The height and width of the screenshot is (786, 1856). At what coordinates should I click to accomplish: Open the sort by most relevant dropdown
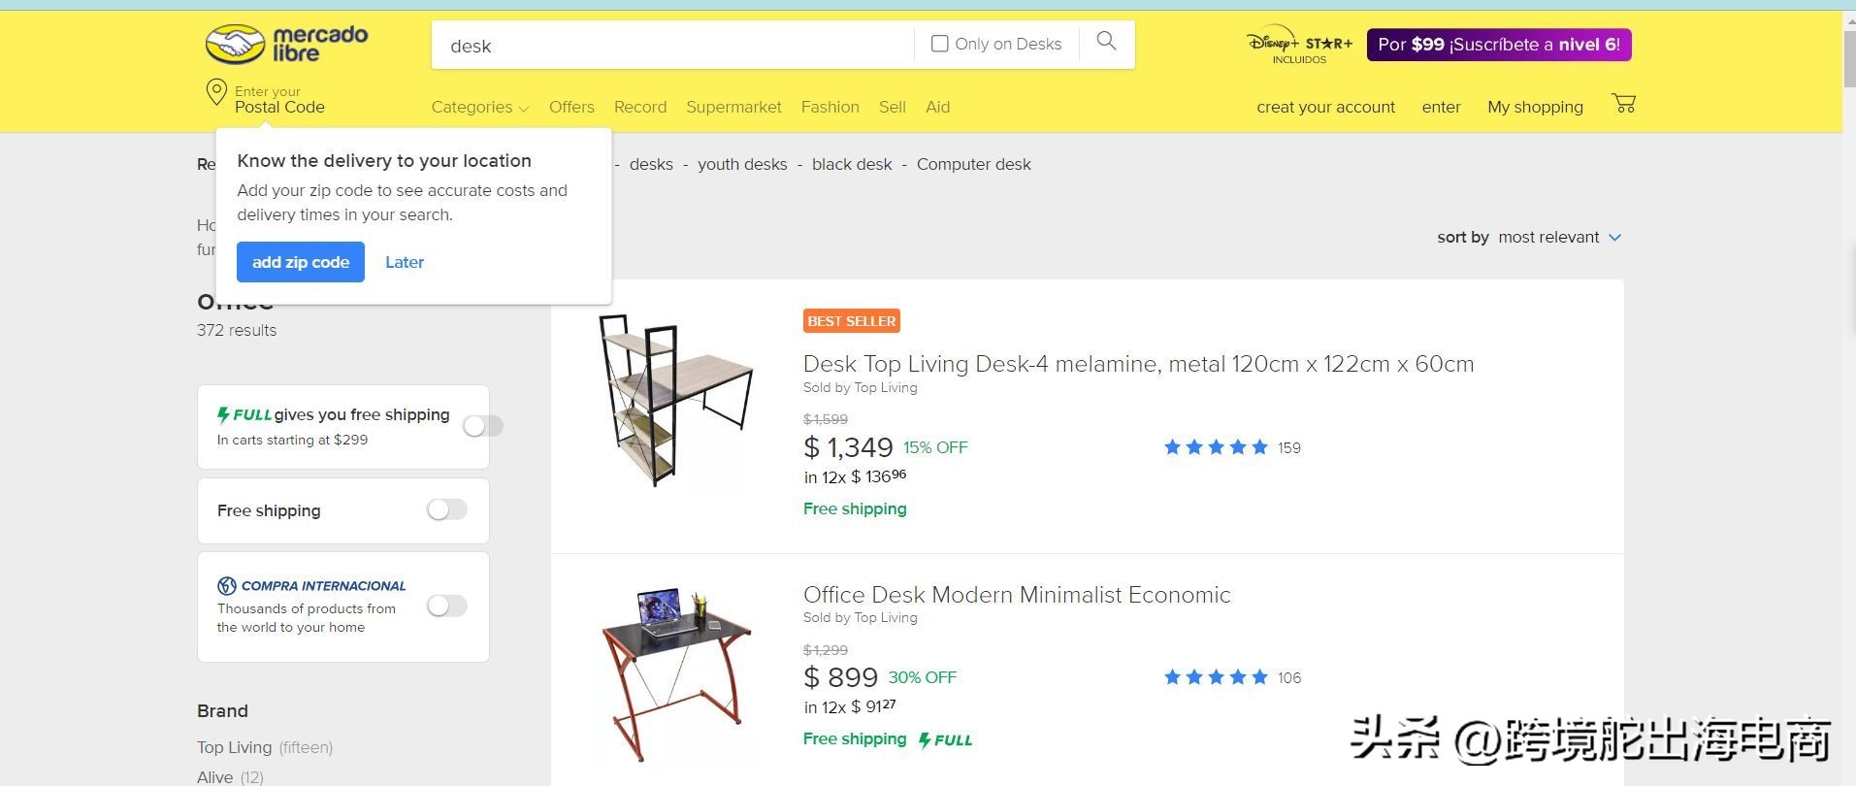coord(1558,238)
